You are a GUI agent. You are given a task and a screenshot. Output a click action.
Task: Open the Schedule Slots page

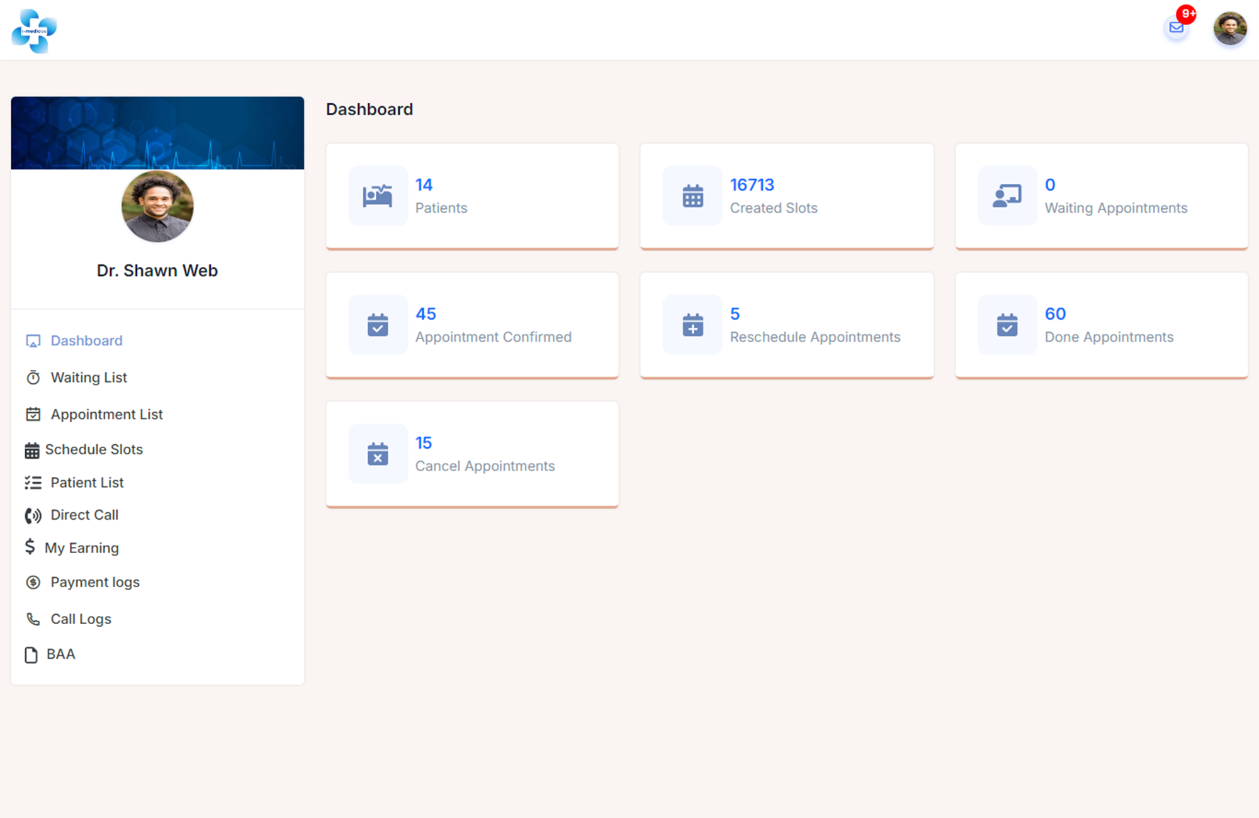94,449
